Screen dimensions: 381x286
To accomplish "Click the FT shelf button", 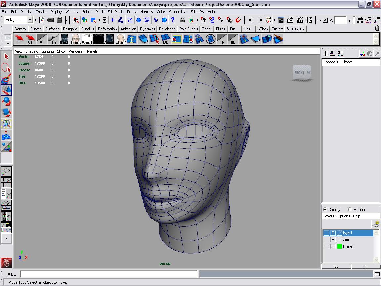I will click(x=20, y=39).
